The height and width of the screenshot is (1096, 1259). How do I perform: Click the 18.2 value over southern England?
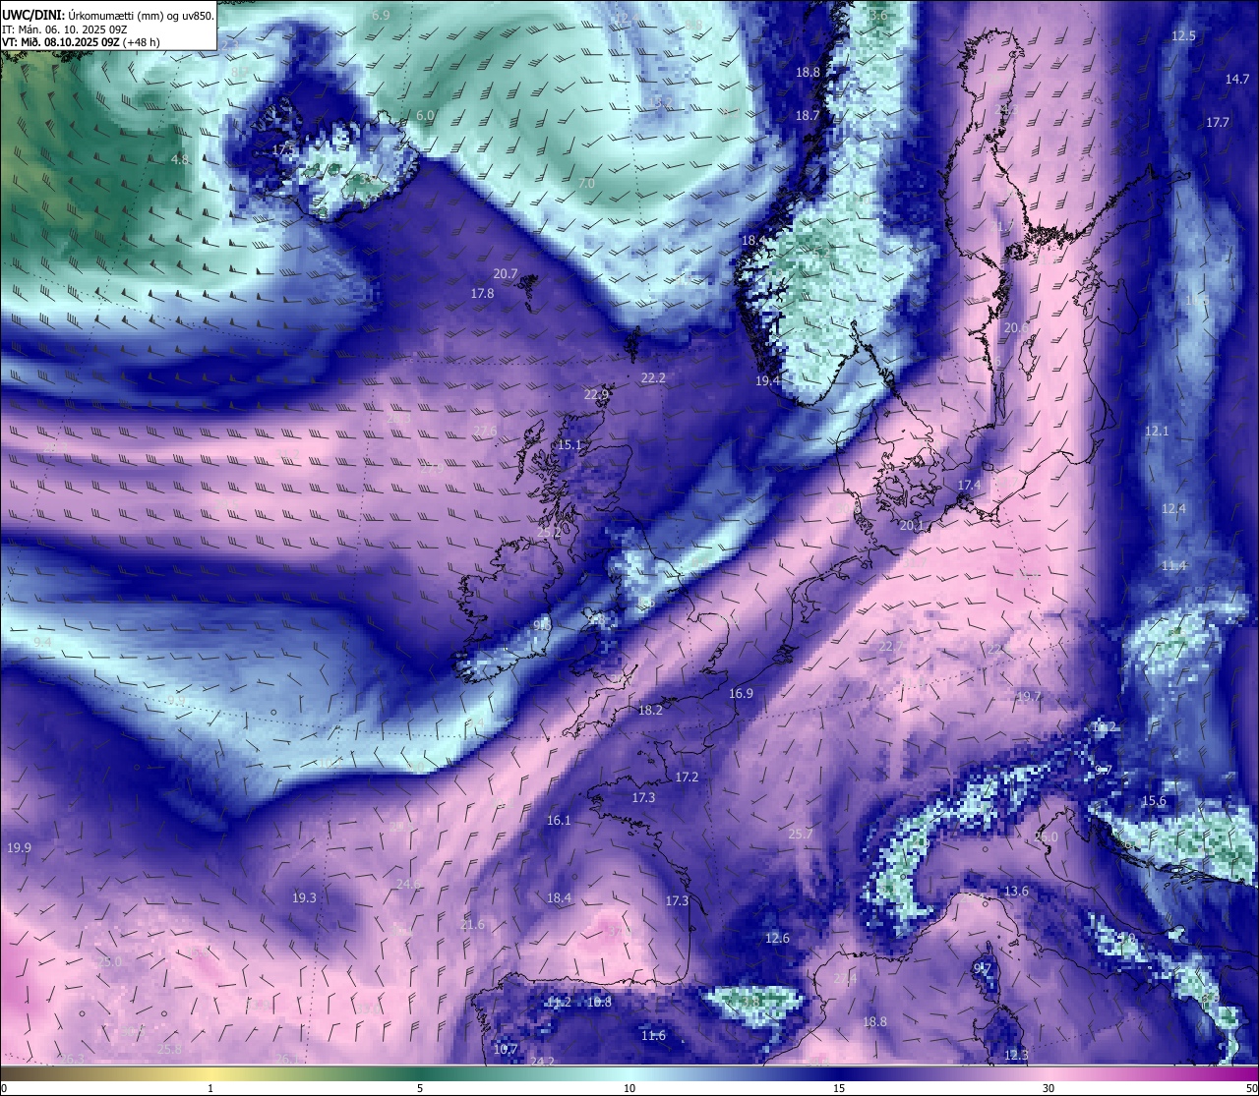click(650, 710)
